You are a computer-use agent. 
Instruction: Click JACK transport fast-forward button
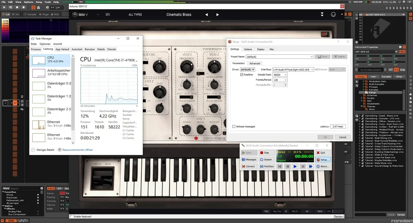[x=311, y=166]
